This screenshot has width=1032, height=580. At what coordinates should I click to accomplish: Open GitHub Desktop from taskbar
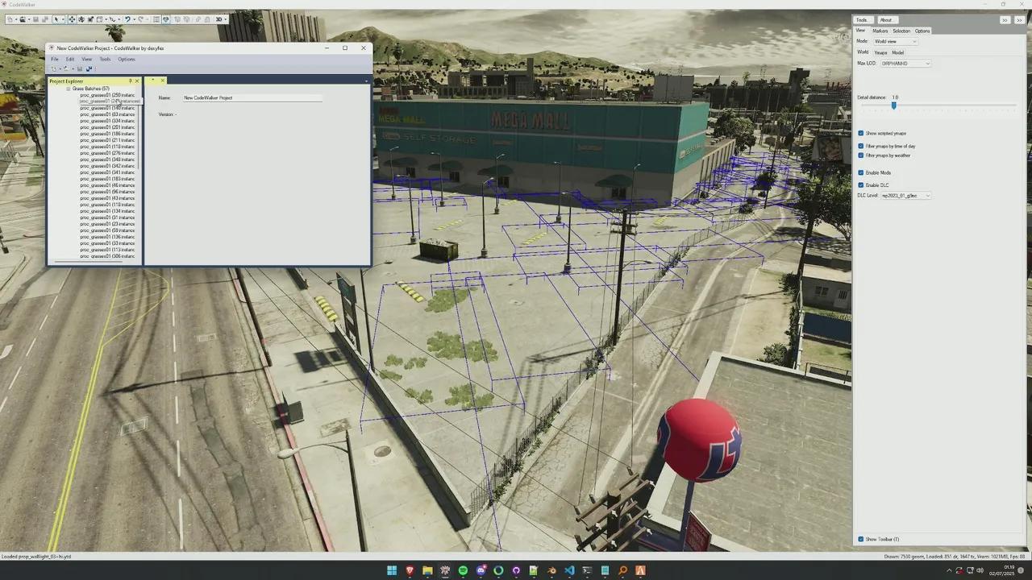coord(516,570)
